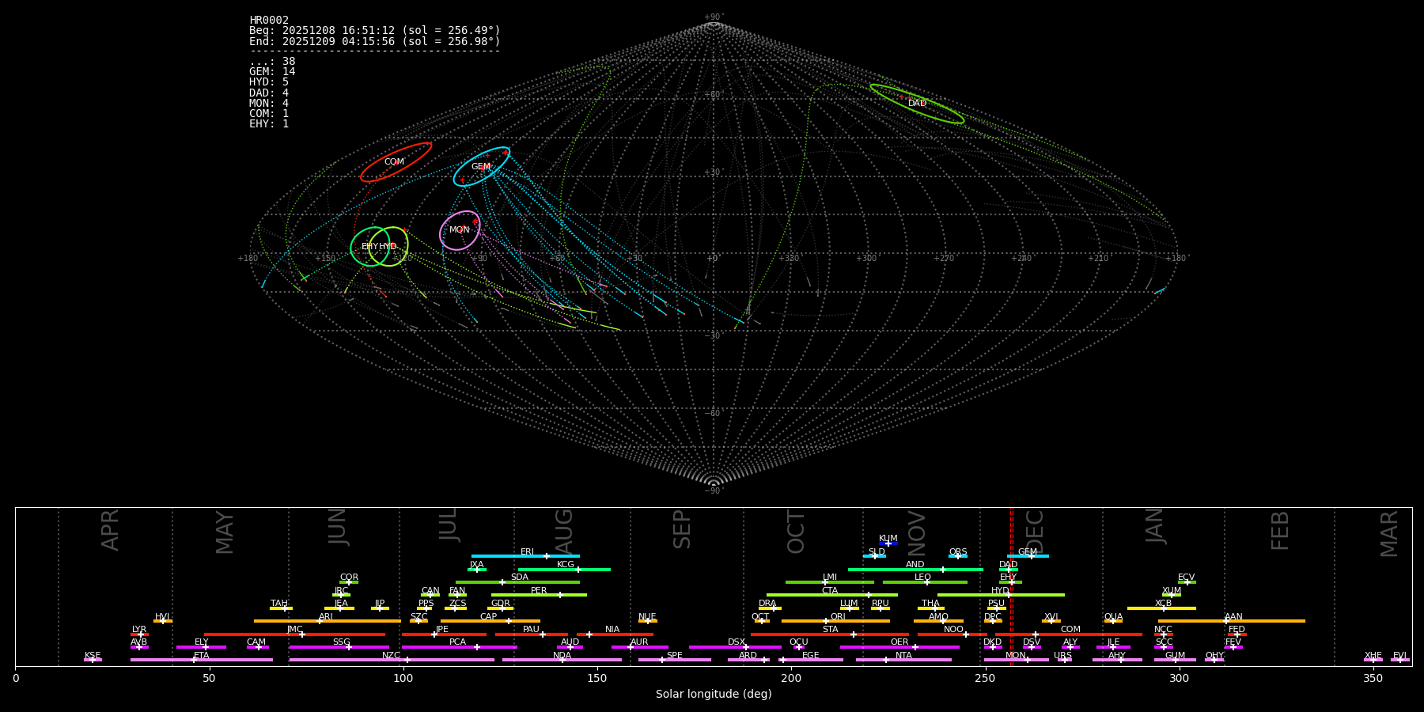Select the 'EHY: 1' count entry
This screenshot has width=1424, height=712.
coord(269,124)
